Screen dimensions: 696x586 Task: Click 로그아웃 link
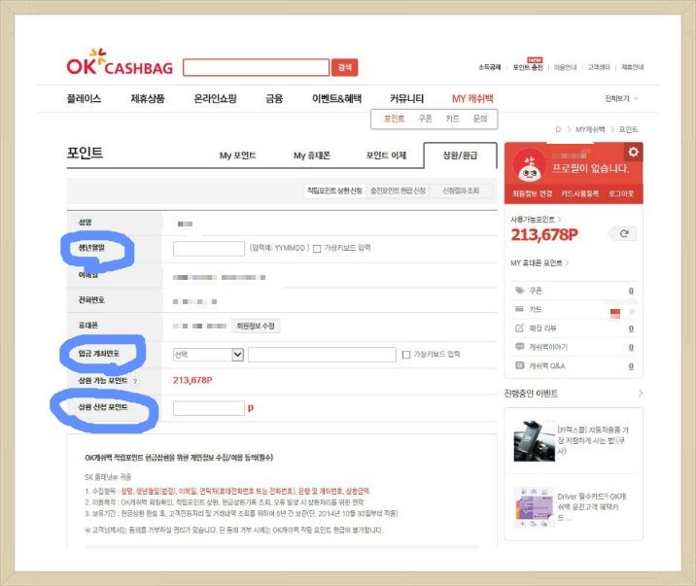pyautogui.click(x=621, y=193)
